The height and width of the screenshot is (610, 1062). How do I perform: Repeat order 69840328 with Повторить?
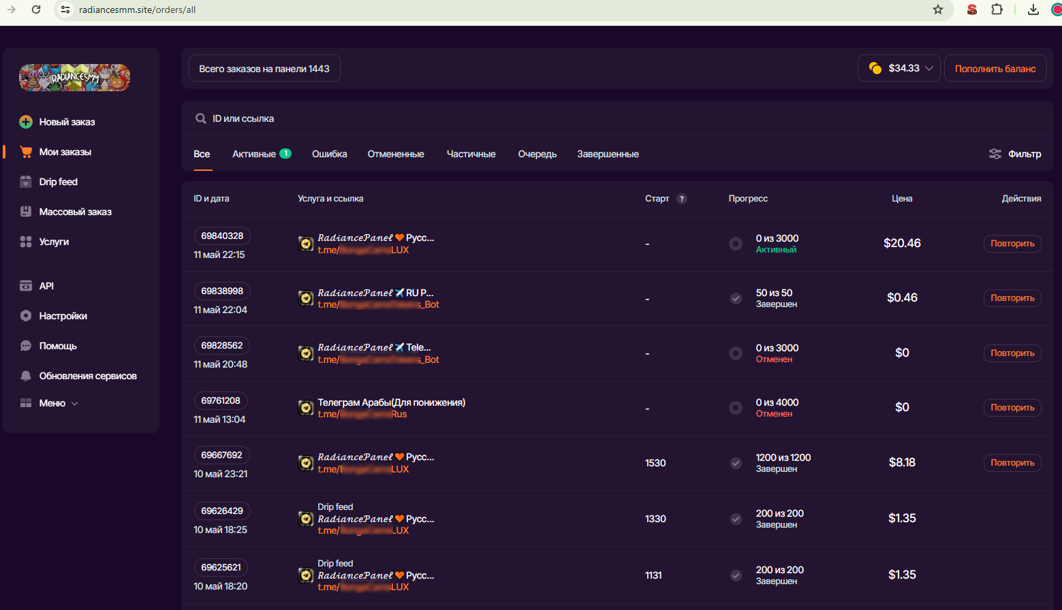[1012, 244]
